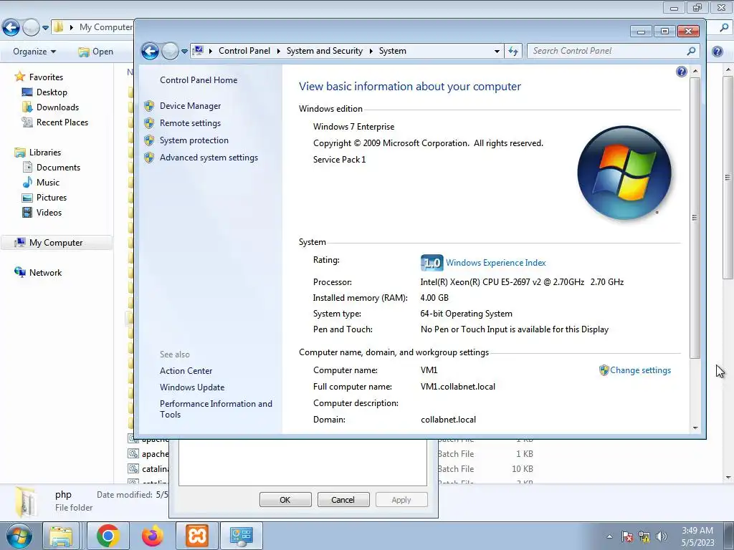Open Remote settings link
734x550 pixels.
coord(190,123)
